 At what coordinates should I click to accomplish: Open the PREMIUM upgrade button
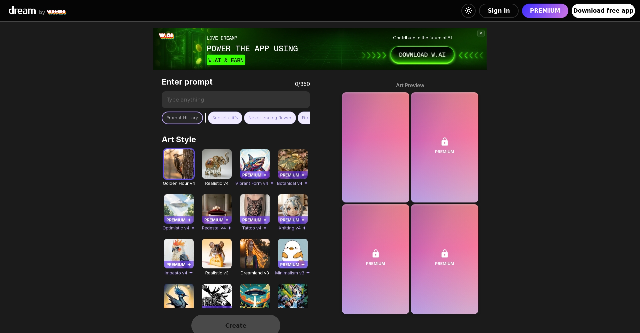tap(545, 11)
